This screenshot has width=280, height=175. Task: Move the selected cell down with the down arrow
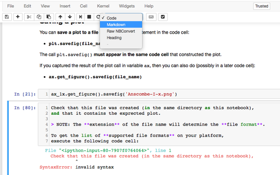click(x=70, y=17)
